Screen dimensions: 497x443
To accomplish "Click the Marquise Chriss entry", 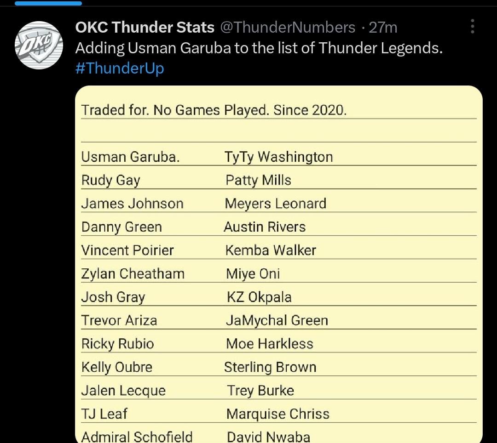I will [x=277, y=414].
